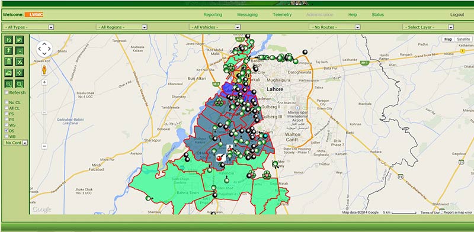The image size is (474, 232).
Task: Uncheck the DS checkbox
Action: (7, 130)
